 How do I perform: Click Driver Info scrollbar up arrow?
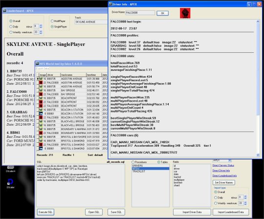[x=258, y=22]
